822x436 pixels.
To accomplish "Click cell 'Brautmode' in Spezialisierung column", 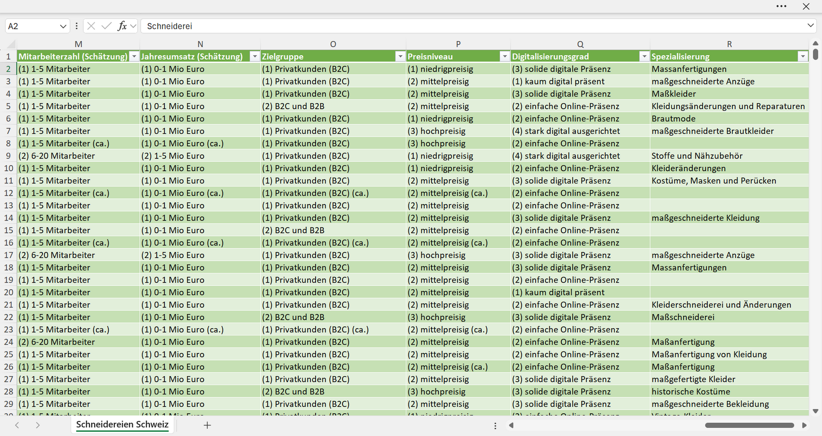I will coord(729,119).
